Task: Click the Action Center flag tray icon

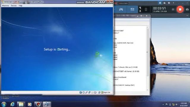Action: click(x=167, y=104)
